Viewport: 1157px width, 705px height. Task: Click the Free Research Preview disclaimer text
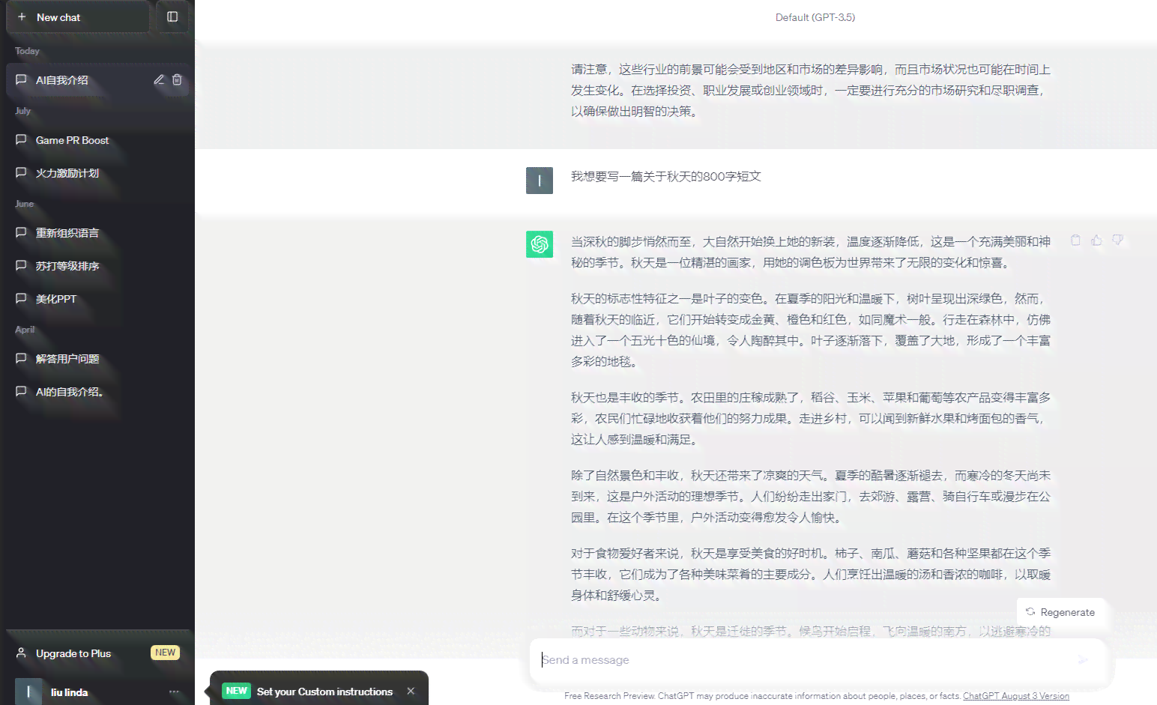coord(762,696)
